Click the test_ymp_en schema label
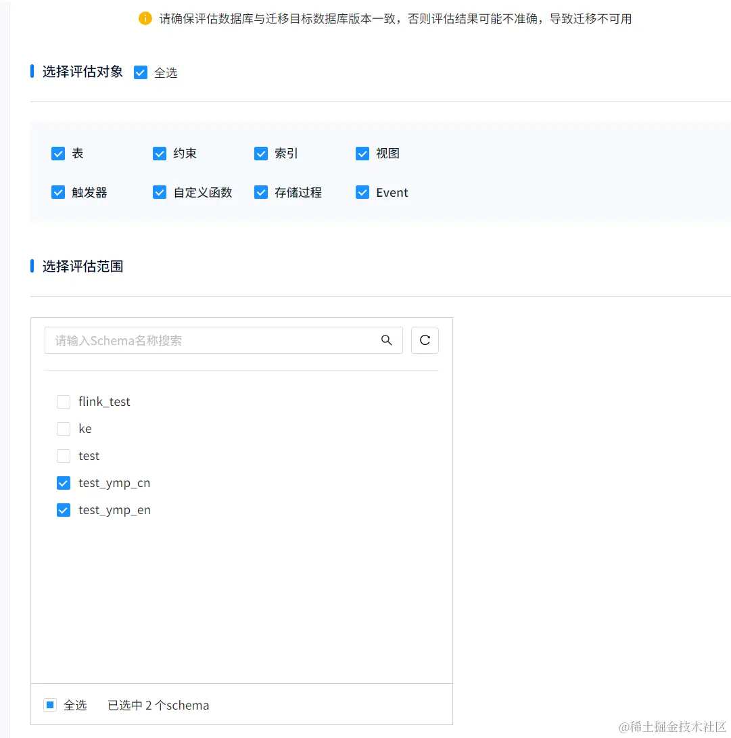 pyautogui.click(x=114, y=511)
